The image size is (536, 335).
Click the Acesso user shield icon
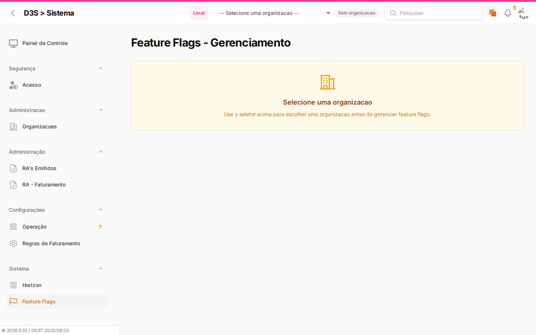pos(13,85)
